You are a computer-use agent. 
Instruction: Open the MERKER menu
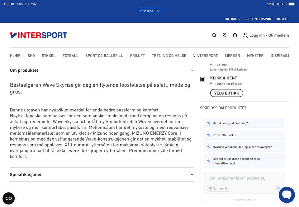coord(232,56)
